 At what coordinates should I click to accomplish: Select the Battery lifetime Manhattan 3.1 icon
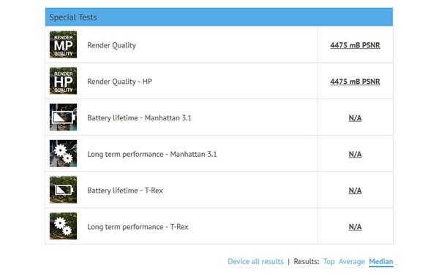(x=63, y=117)
